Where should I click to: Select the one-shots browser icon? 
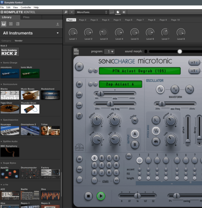point(18,24)
